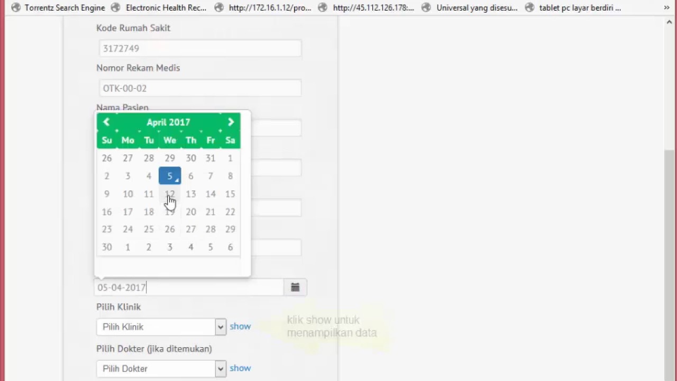Go to previous month in datepicker
The width and height of the screenshot is (677, 381).
pos(106,122)
